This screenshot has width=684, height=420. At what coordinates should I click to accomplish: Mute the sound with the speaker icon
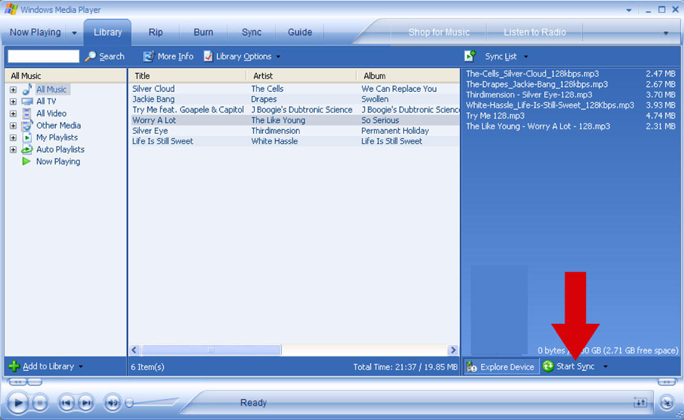point(112,403)
